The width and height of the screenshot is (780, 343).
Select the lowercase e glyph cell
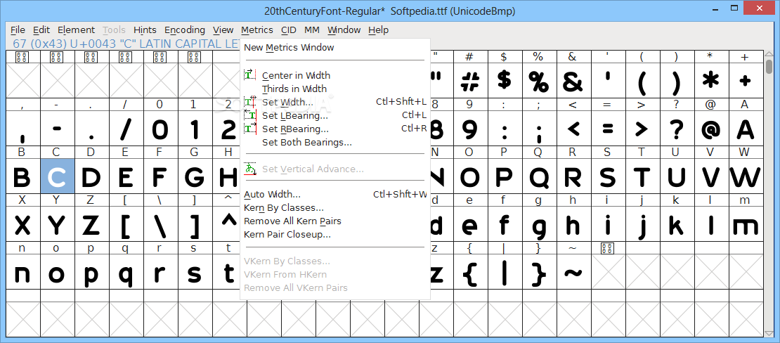tap(469, 224)
